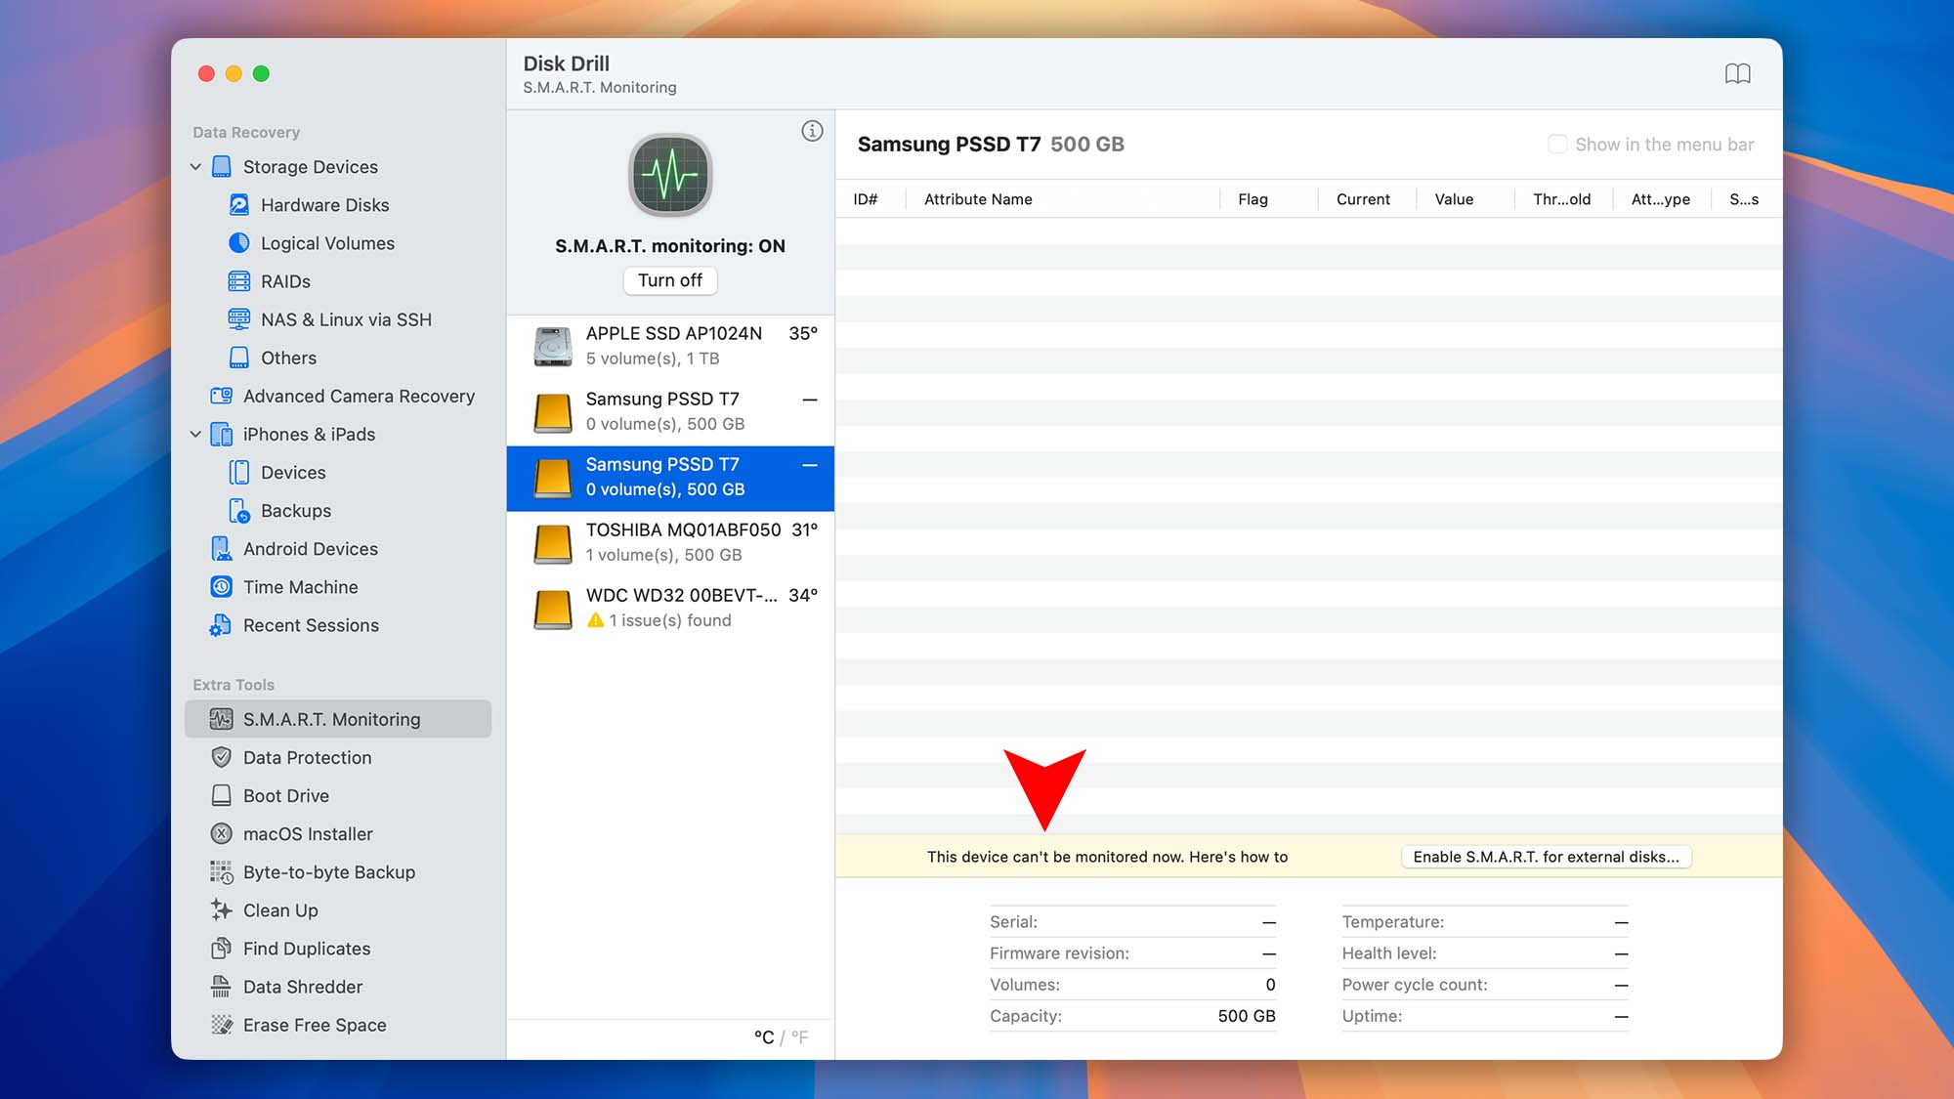This screenshot has height=1099, width=1954.
Task: Collapse the iPhones & iPads section
Action: tap(195, 434)
